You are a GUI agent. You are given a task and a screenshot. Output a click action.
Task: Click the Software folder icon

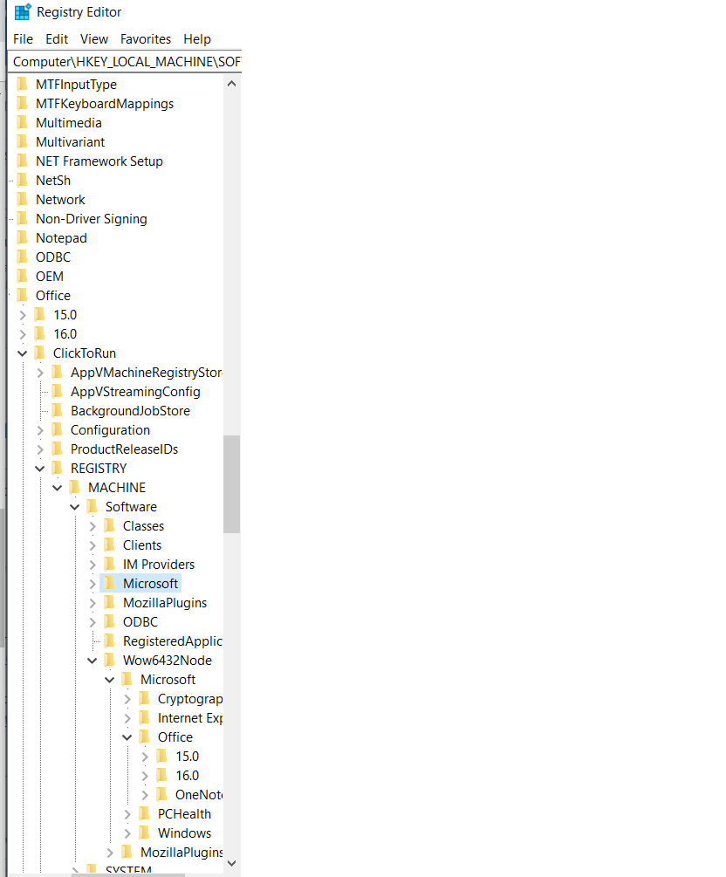[92, 507]
